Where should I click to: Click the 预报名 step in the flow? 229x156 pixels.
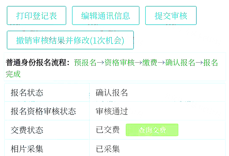click(85, 63)
